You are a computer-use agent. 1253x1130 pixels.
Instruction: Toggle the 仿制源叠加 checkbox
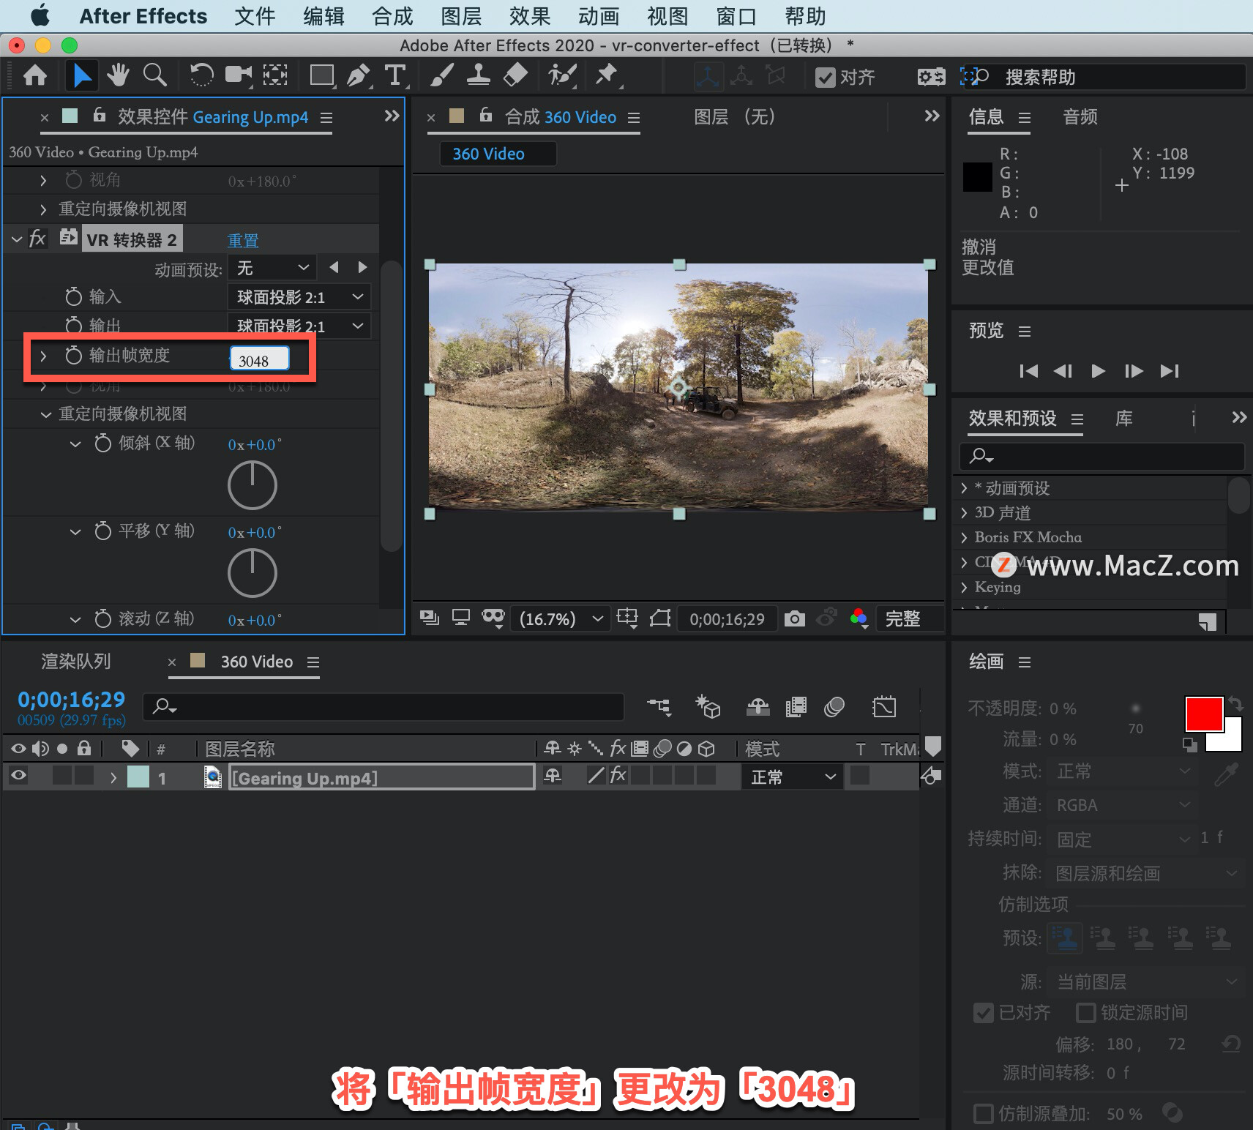point(984,1114)
